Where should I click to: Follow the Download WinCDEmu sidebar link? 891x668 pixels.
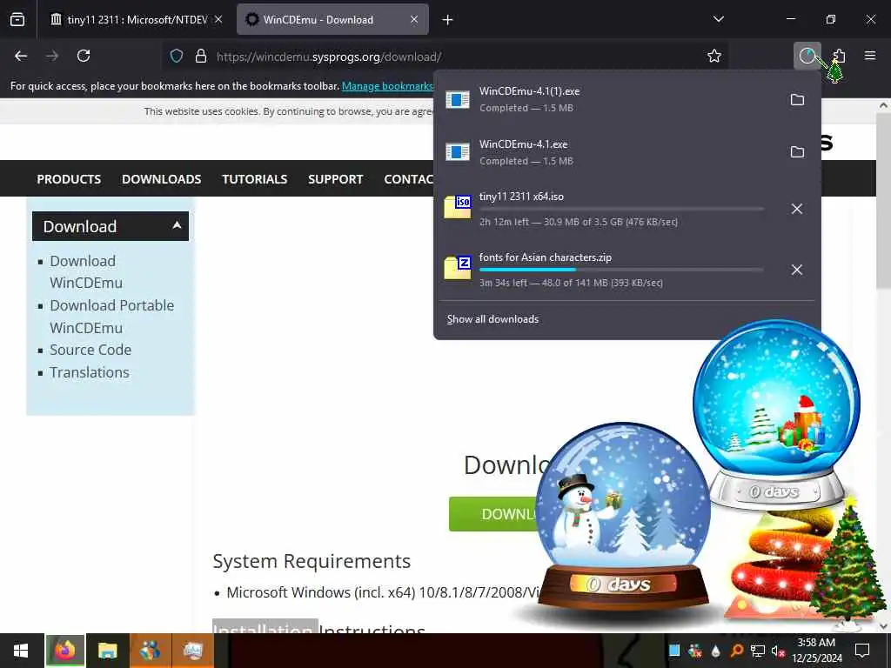86,272
